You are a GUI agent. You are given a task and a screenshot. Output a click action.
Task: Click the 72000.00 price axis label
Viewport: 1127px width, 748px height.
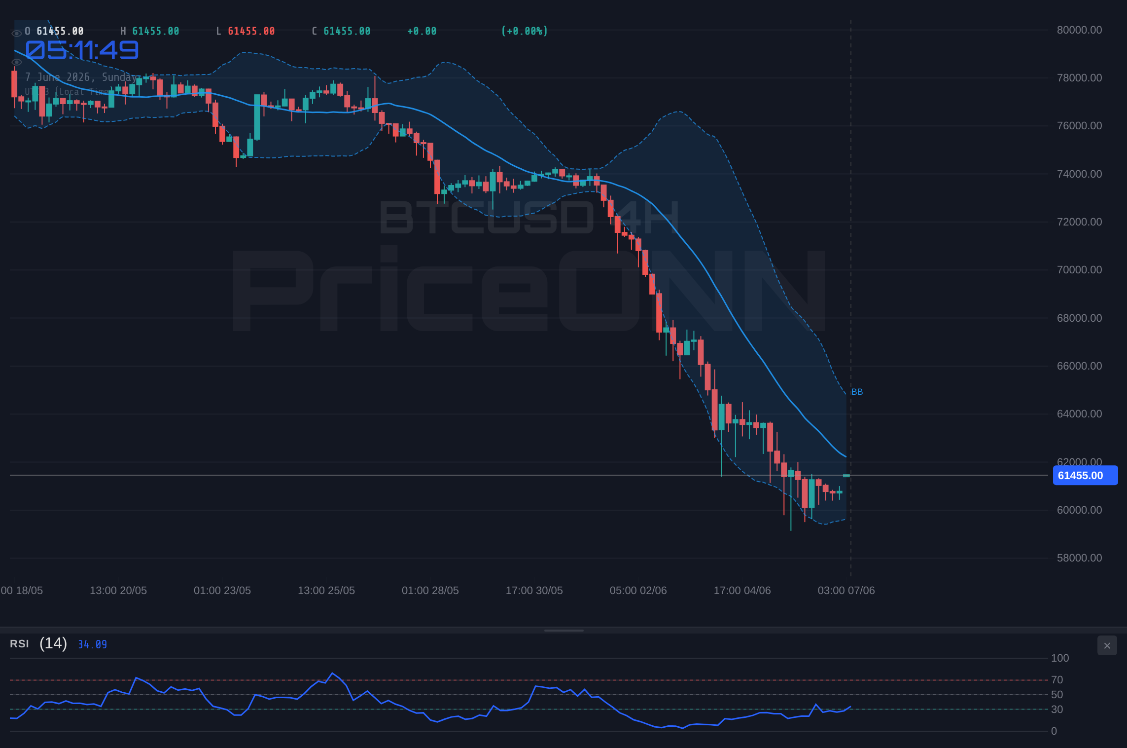(1079, 222)
